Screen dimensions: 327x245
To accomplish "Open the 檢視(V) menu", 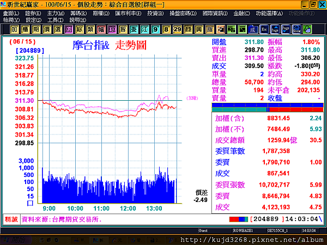I will pyautogui.click(x=11, y=20).
